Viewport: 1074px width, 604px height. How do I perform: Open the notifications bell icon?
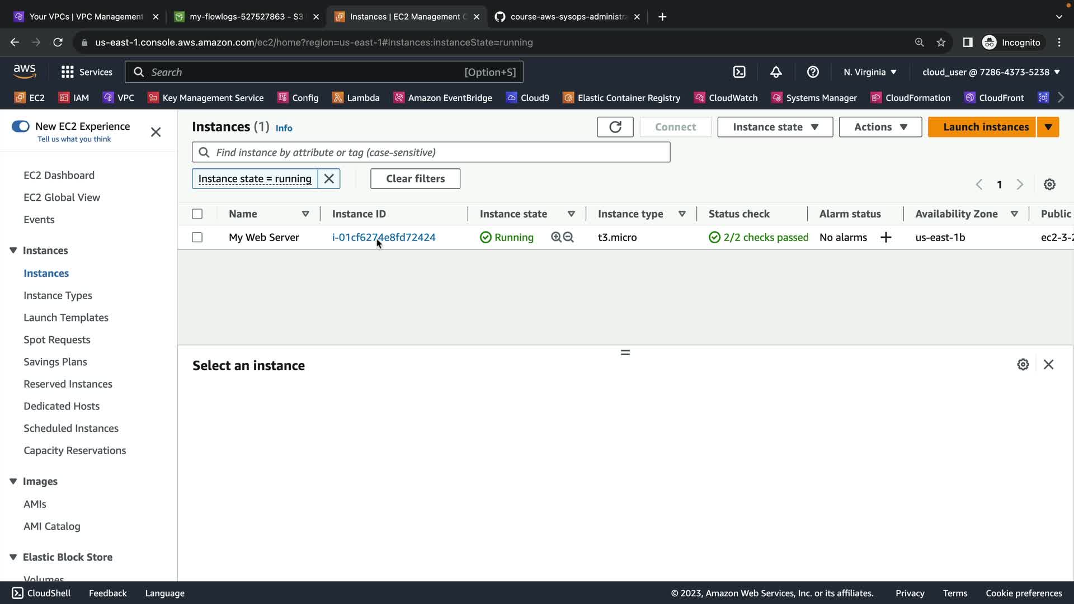776,72
